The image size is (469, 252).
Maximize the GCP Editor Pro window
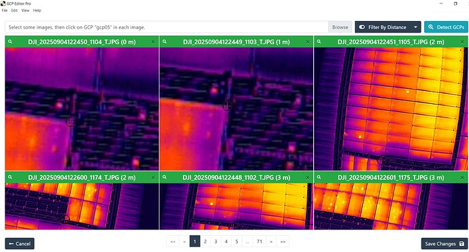point(455,3)
